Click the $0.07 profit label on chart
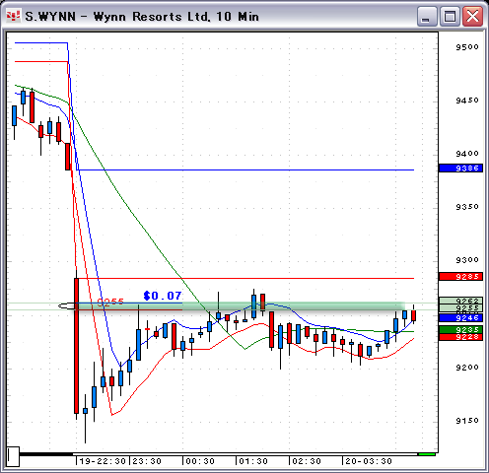489x473 pixels. click(x=163, y=296)
